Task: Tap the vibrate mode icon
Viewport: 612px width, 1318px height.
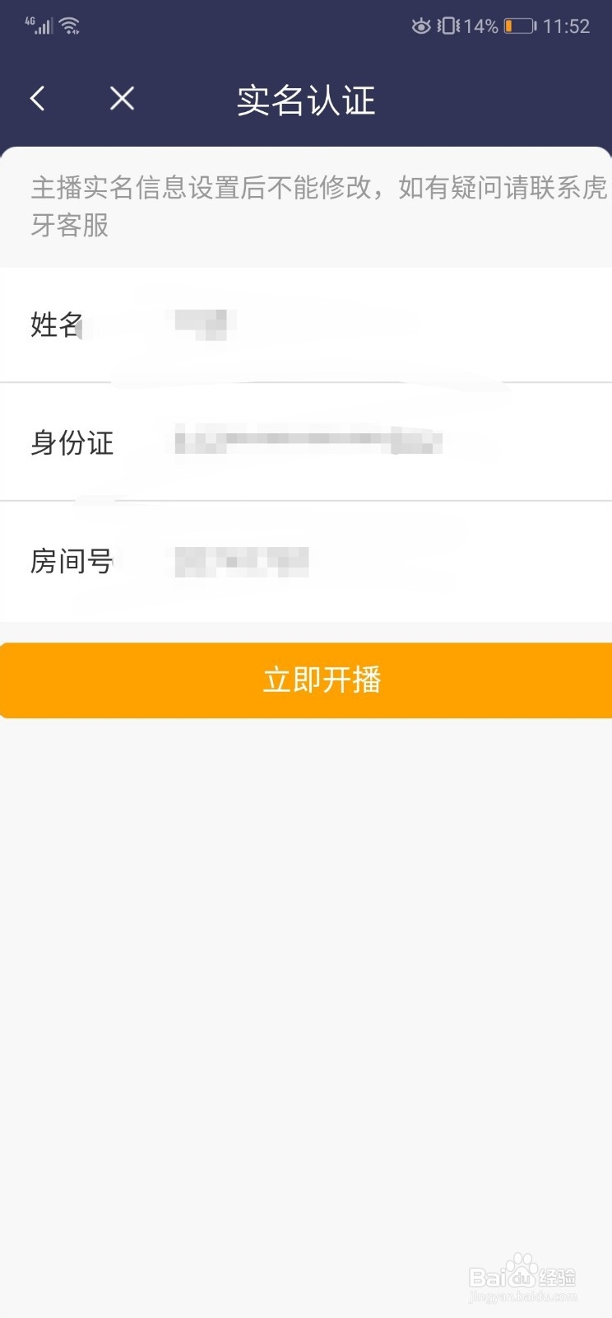Action: [448, 26]
